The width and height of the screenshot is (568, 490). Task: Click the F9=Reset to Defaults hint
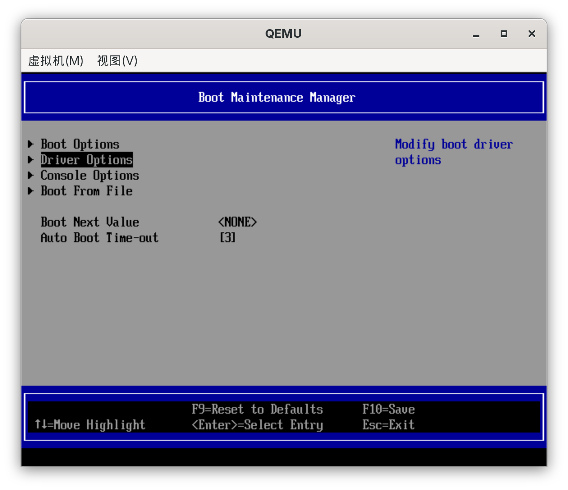click(x=257, y=409)
